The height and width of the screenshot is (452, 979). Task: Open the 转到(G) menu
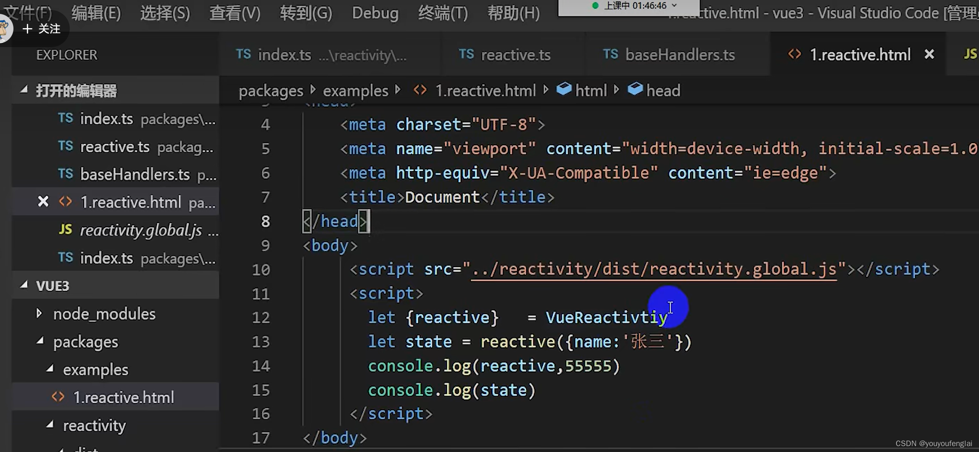306,13
